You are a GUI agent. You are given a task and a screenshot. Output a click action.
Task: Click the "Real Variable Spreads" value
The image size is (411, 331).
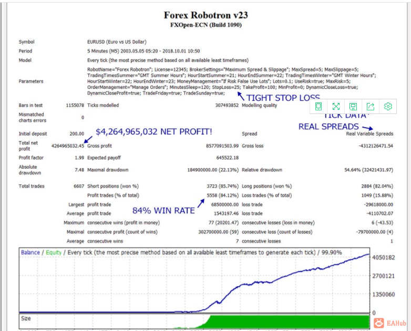click(369, 133)
